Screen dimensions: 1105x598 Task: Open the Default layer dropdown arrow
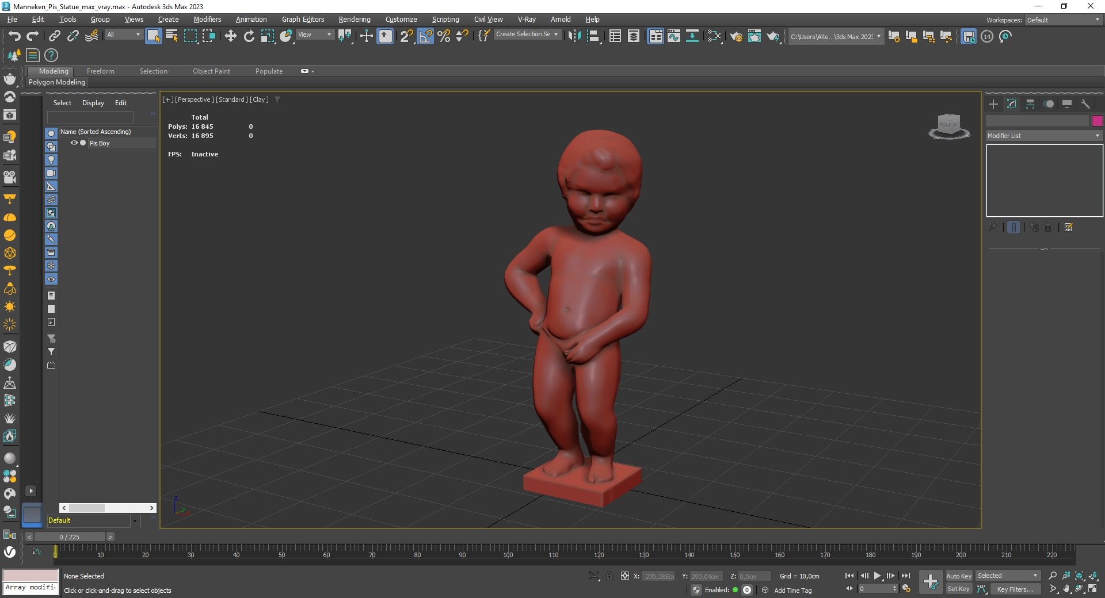[135, 521]
